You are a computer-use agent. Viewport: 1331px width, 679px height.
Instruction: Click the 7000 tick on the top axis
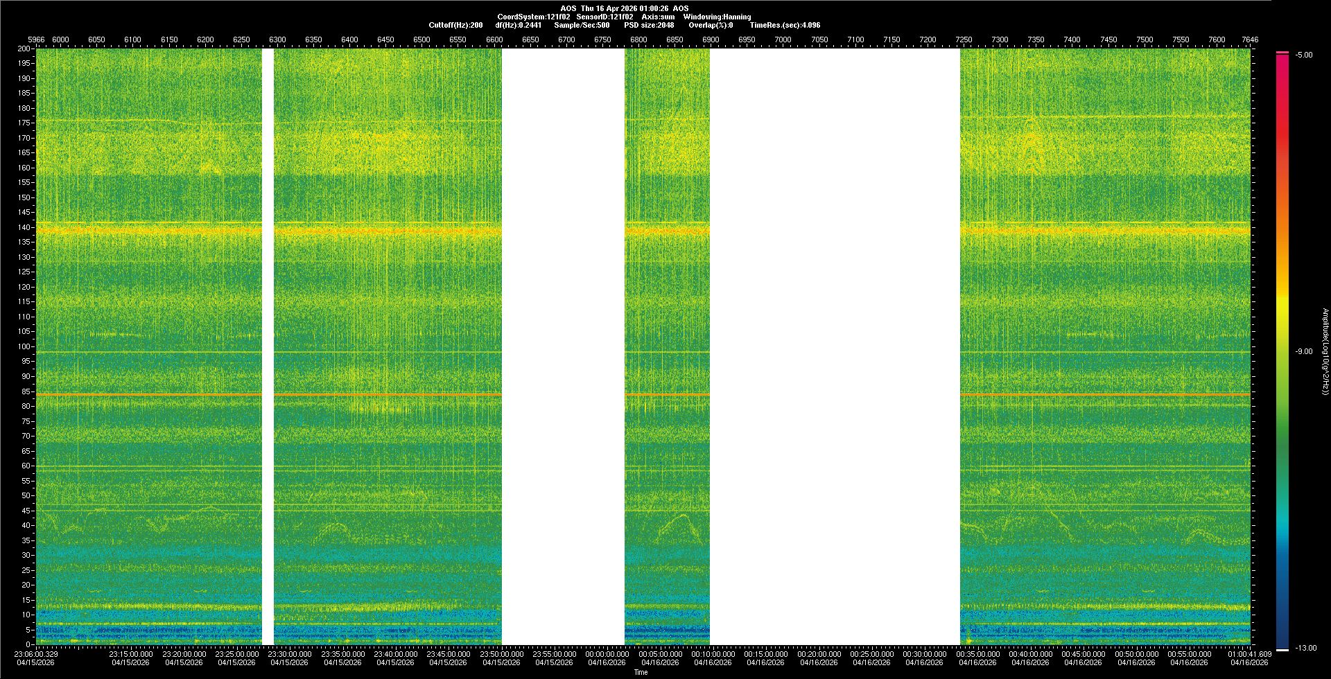(x=783, y=39)
